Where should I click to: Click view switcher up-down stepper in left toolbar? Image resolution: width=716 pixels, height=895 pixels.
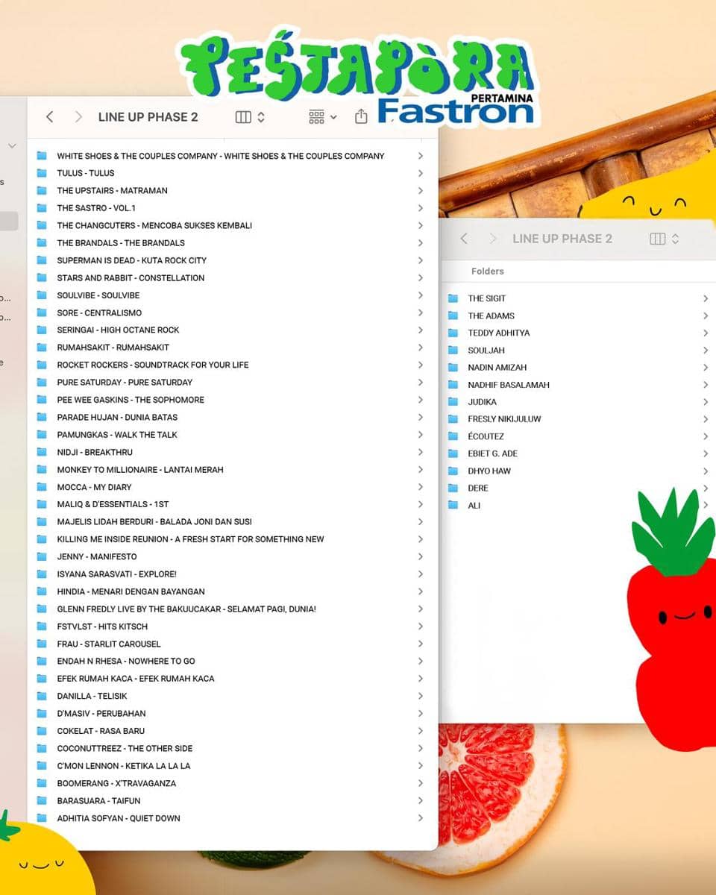pyautogui.click(x=261, y=117)
